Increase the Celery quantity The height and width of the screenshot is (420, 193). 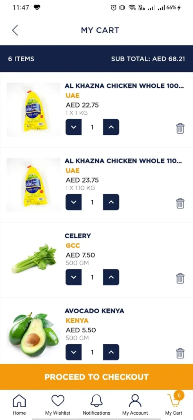(x=111, y=277)
